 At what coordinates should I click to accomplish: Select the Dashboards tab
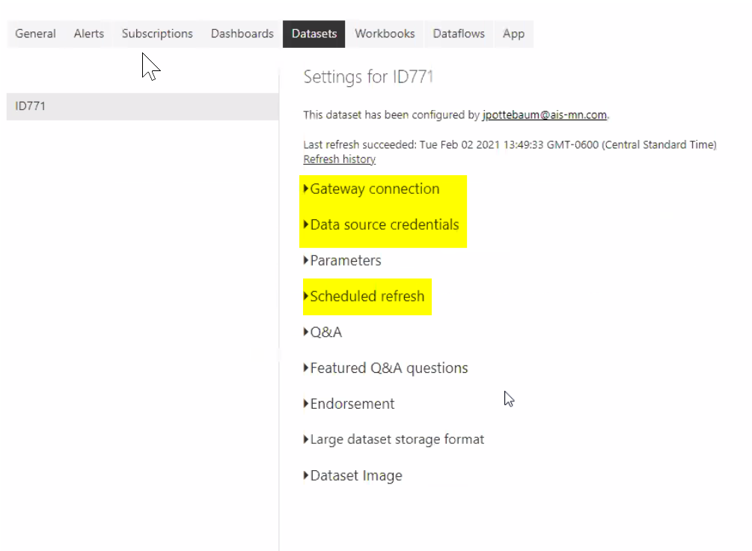(242, 34)
